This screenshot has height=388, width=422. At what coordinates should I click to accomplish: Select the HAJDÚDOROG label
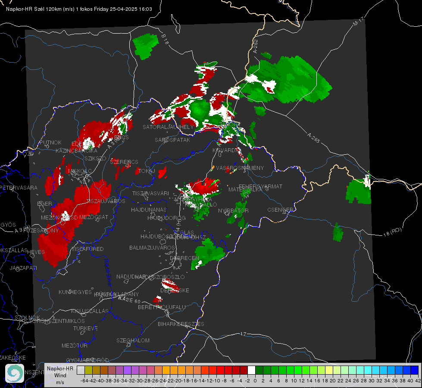pos(166,218)
